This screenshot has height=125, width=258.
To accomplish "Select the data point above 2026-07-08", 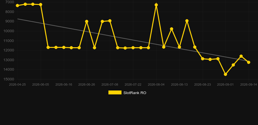I will click(x=110, y=21).
